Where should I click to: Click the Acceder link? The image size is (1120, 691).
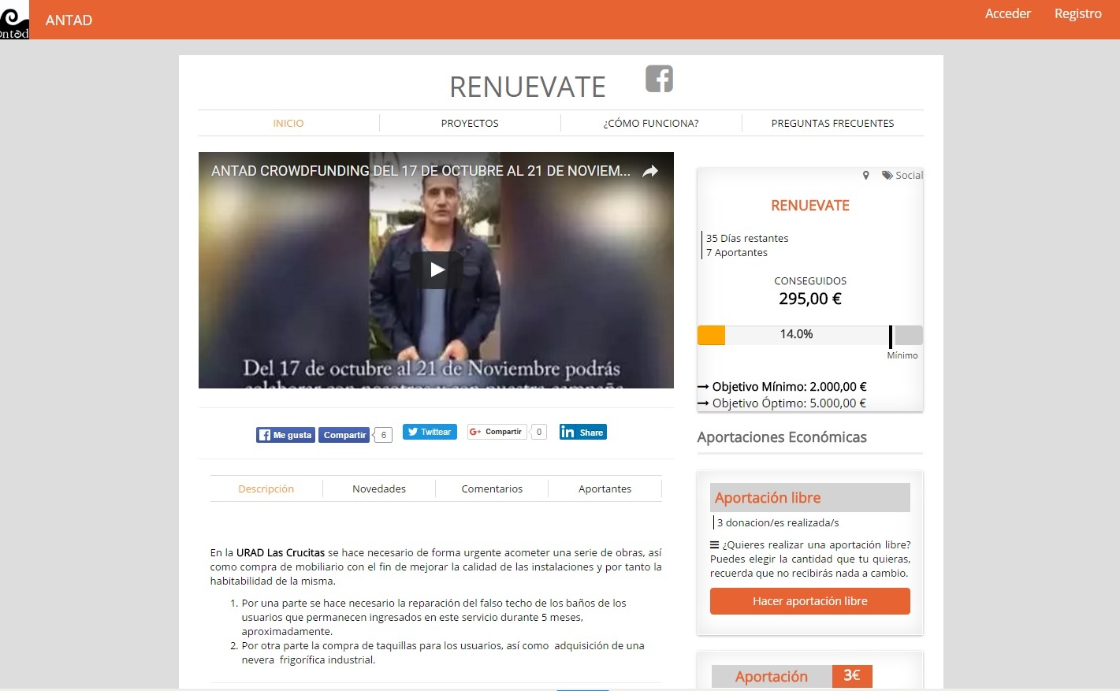pyautogui.click(x=1007, y=13)
